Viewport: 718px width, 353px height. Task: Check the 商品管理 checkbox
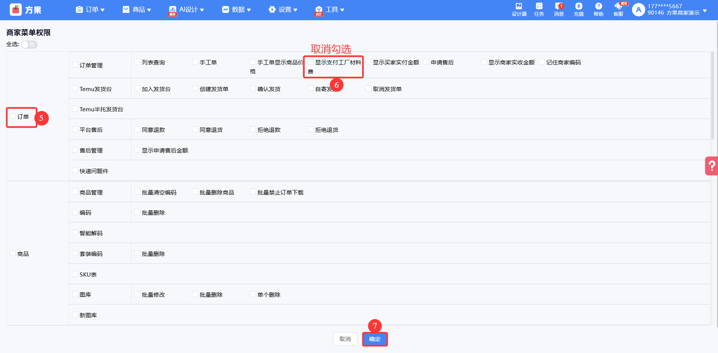[x=75, y=192]
